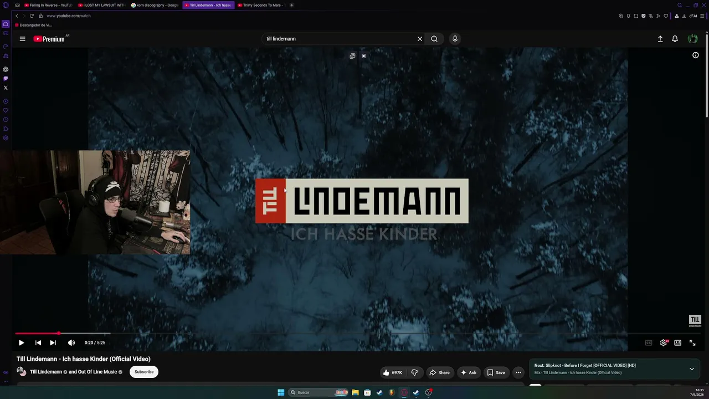Open the X (Twitter) sidebar icon
Screen dimensions: 709x399
click(x=6, y=88)
